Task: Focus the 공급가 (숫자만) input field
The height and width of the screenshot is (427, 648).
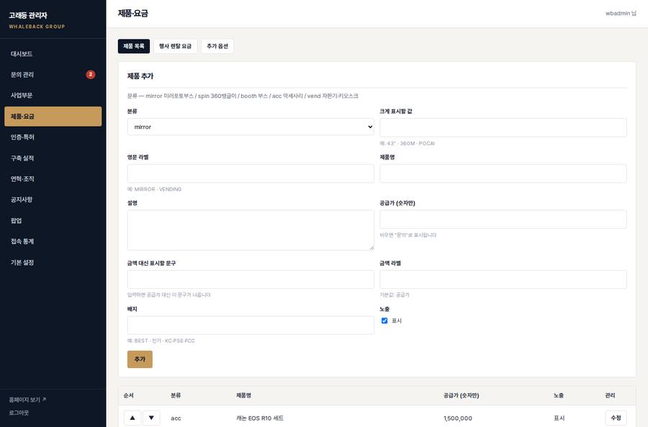Action: pyautogui.click(x=503, y=220)
